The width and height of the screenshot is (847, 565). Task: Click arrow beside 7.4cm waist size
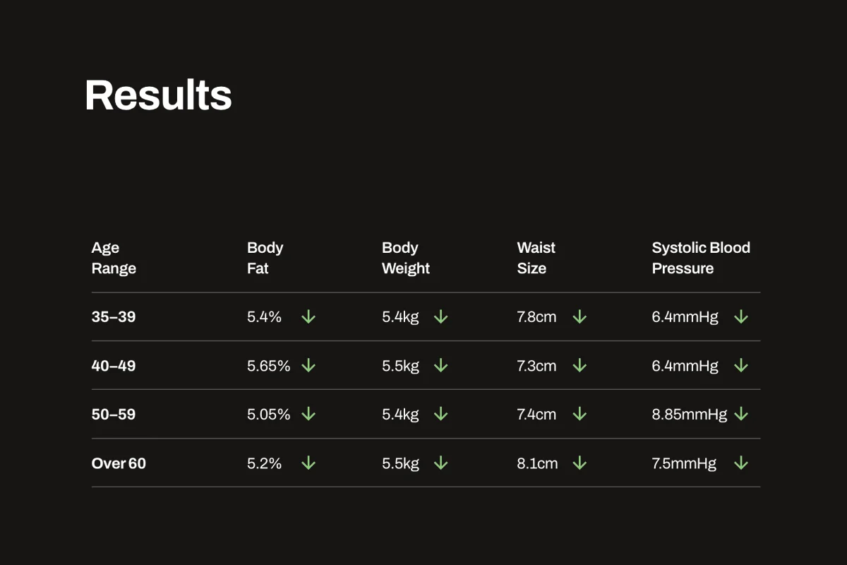579,415
